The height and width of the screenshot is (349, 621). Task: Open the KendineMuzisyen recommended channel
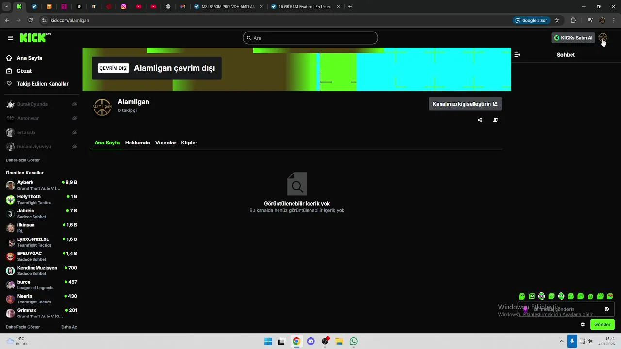click(x=41, y=270)
